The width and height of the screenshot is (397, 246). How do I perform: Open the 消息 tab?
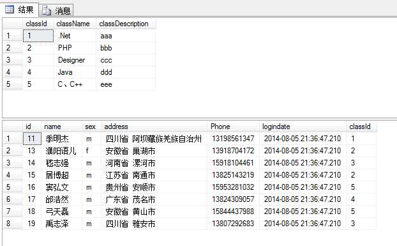click(x=56, y=10)
